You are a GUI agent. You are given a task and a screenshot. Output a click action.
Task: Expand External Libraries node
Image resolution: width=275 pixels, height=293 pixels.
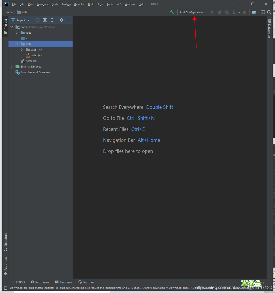(12, 67)
